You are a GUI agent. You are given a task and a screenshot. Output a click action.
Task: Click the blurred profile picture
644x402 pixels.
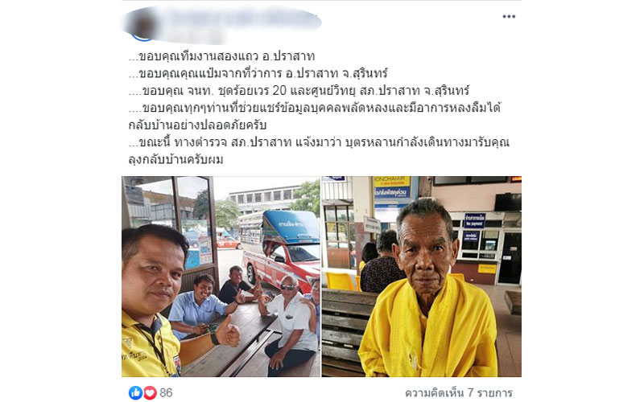pos(143,25)
